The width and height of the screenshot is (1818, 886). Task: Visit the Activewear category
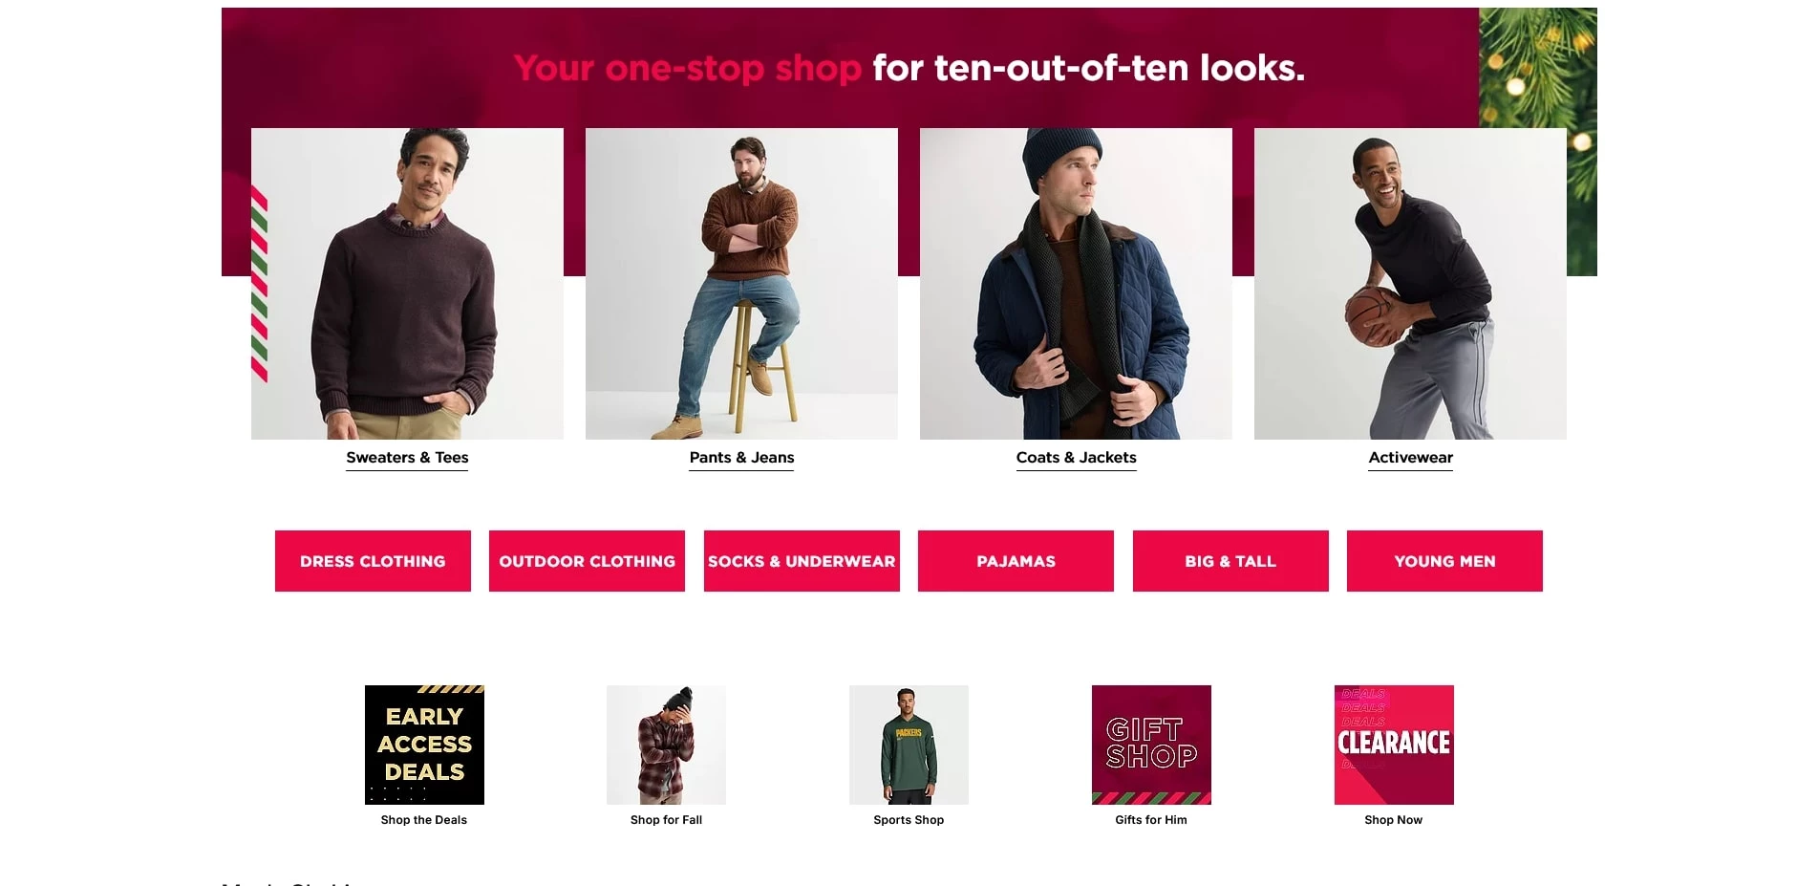[1410, 457]
